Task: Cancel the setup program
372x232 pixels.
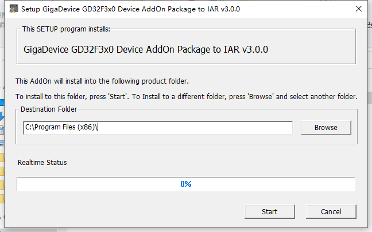Action: pos(331,211)
